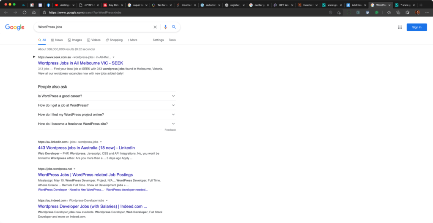
Task: Open the green W extension icon
Action: pyautogui.click(x=376, y=12)
